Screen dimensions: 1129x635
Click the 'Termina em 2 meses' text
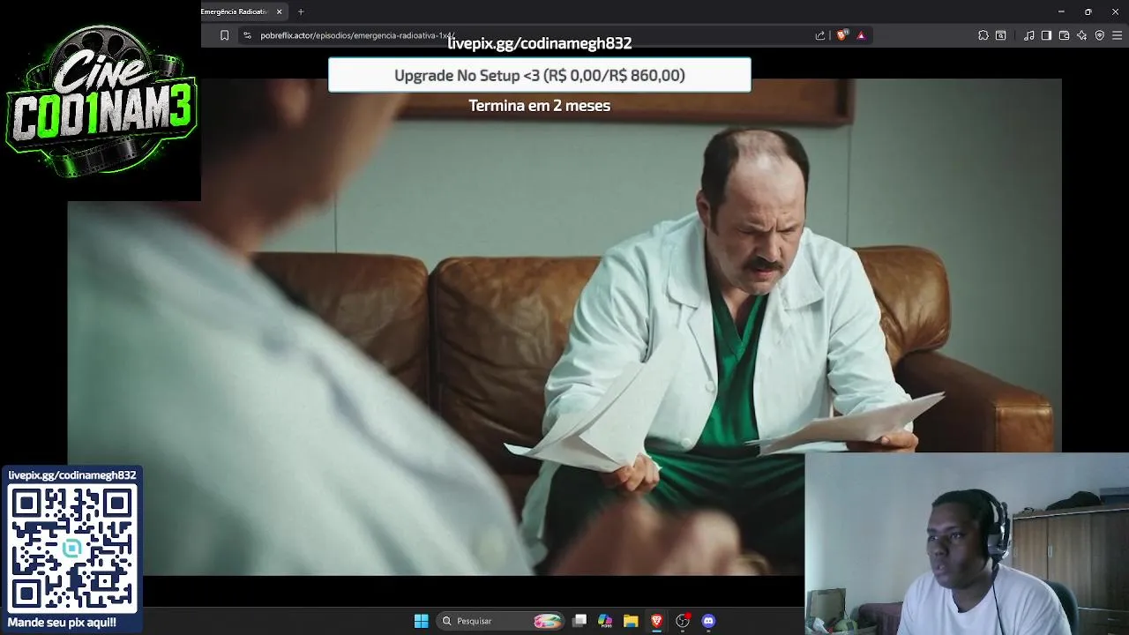(x=540, y=105)
